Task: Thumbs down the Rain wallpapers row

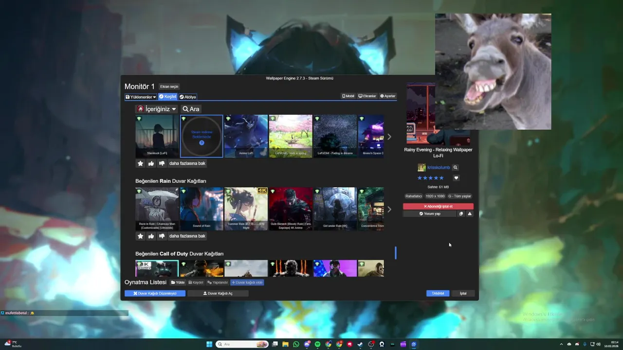Action: pyautogui.click(x=162, y=236)
